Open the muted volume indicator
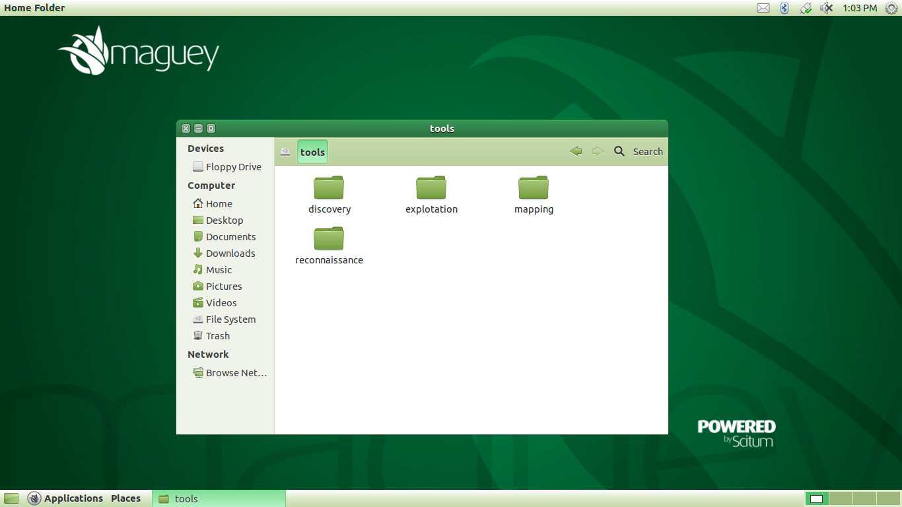 tap(827, 8)
